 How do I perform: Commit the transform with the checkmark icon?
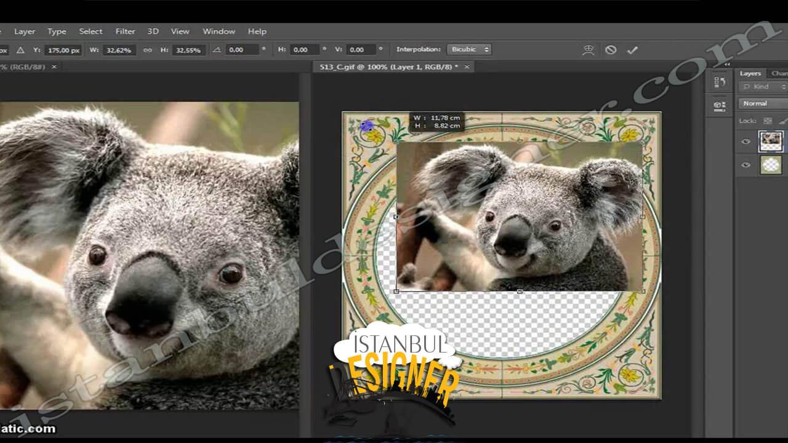tap(632, 50)
